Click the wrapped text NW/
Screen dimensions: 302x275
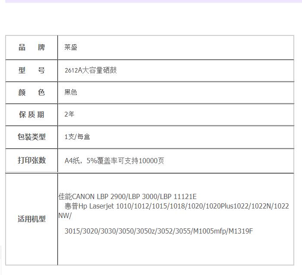pyautogui.click(x=65, y=216)
